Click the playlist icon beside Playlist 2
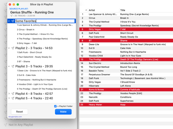This screenshot has width=173, height=129. 13,48
